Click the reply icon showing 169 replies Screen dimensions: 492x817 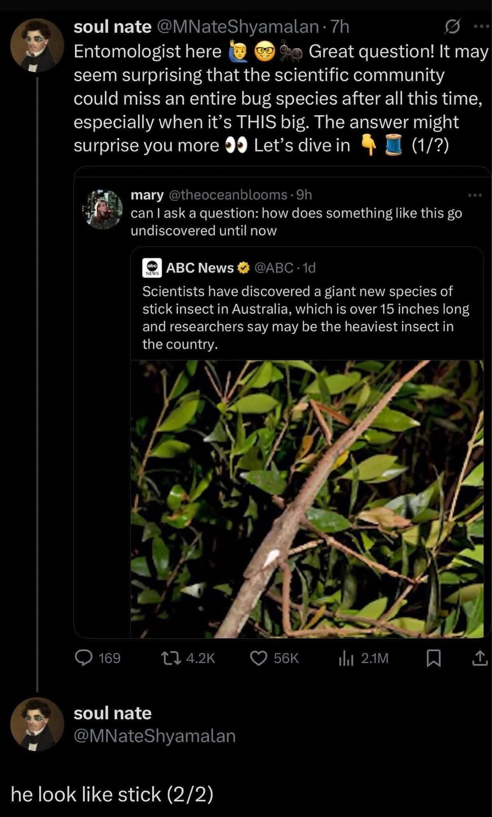coord(84,657)
